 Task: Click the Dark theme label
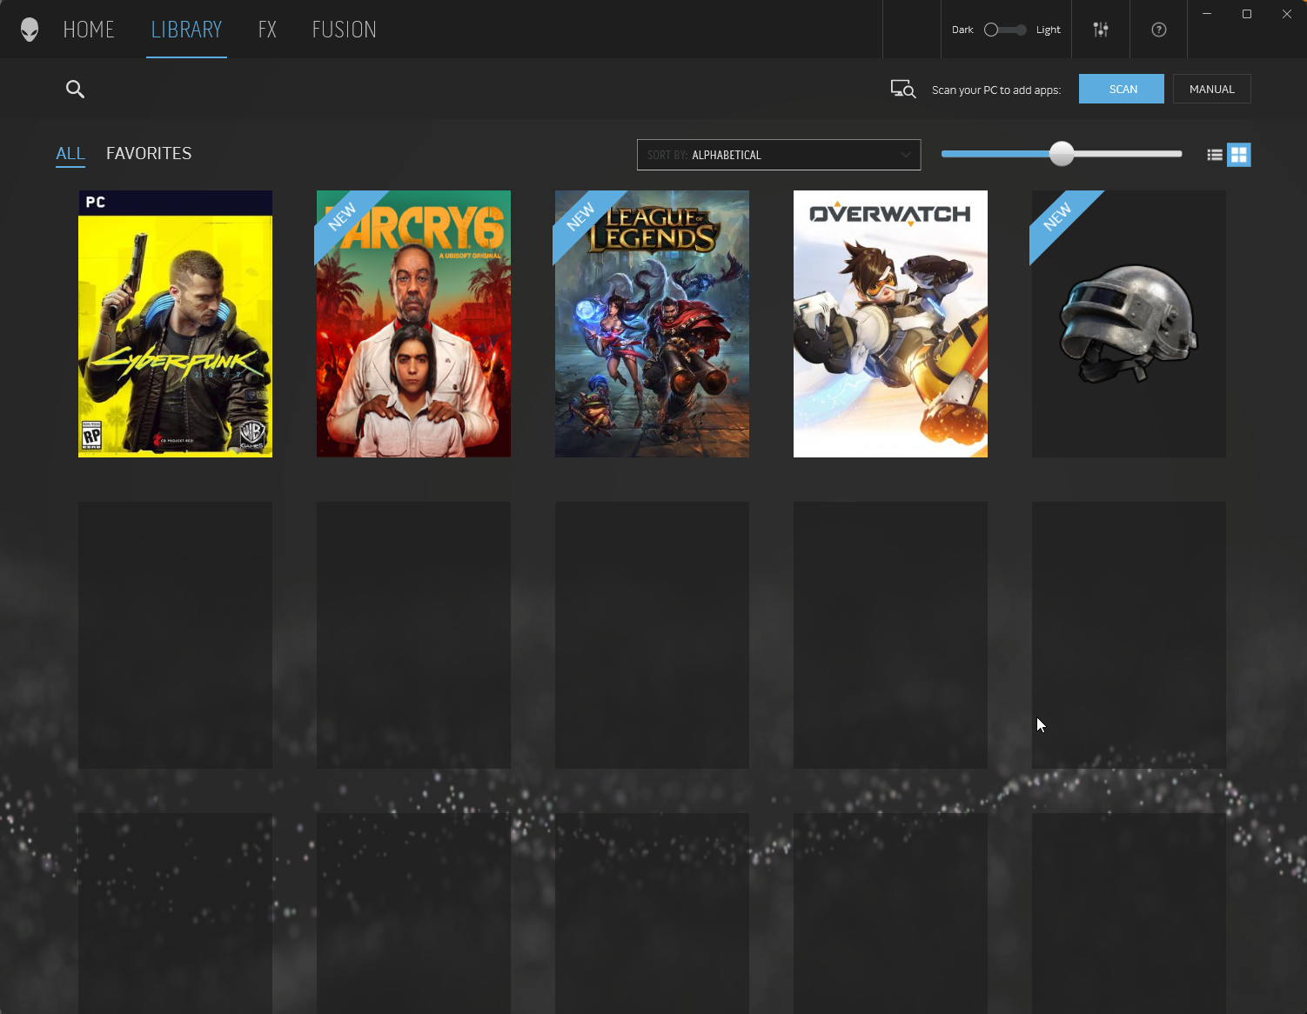coord(962,30)
